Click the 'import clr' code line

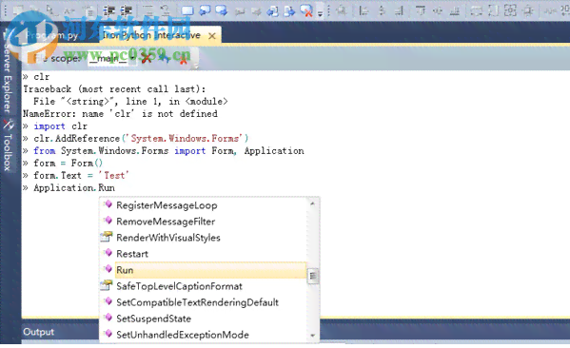coord(60,126)
